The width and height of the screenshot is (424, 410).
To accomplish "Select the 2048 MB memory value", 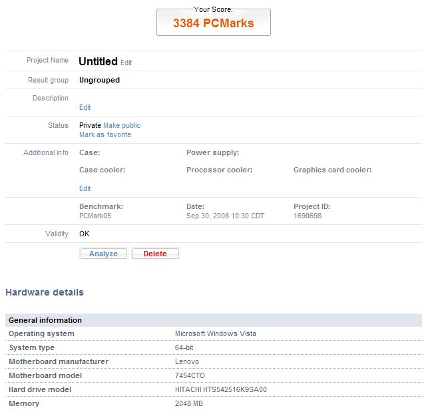I will coord(189,403).
